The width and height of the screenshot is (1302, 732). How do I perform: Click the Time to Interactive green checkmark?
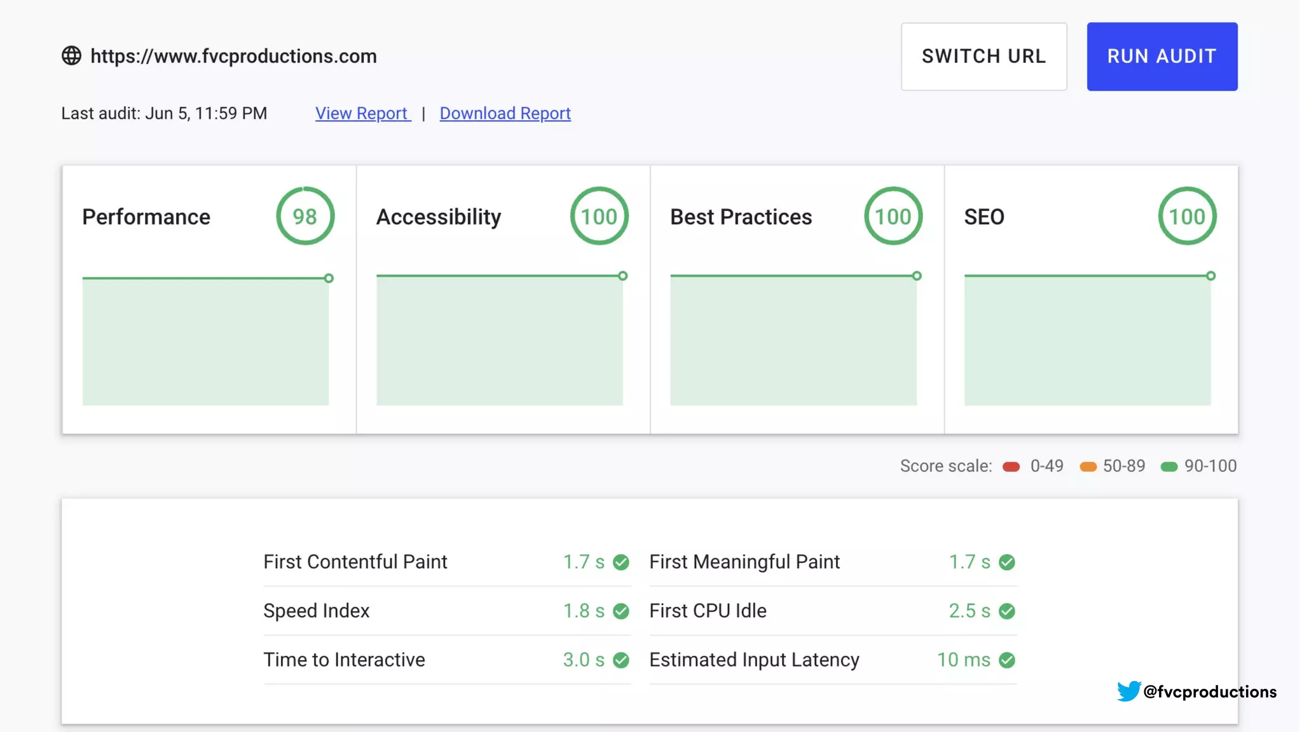click(x=621, y=660)
